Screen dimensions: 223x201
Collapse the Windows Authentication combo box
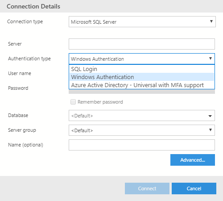[142, 59]
